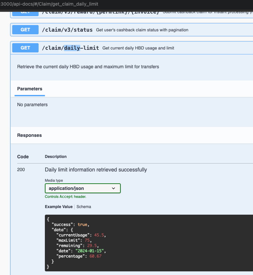The image size is (253, 275).
Task: Click the 'Daily limit information retrieved successfully' text
Action: [x=96, y=170]
